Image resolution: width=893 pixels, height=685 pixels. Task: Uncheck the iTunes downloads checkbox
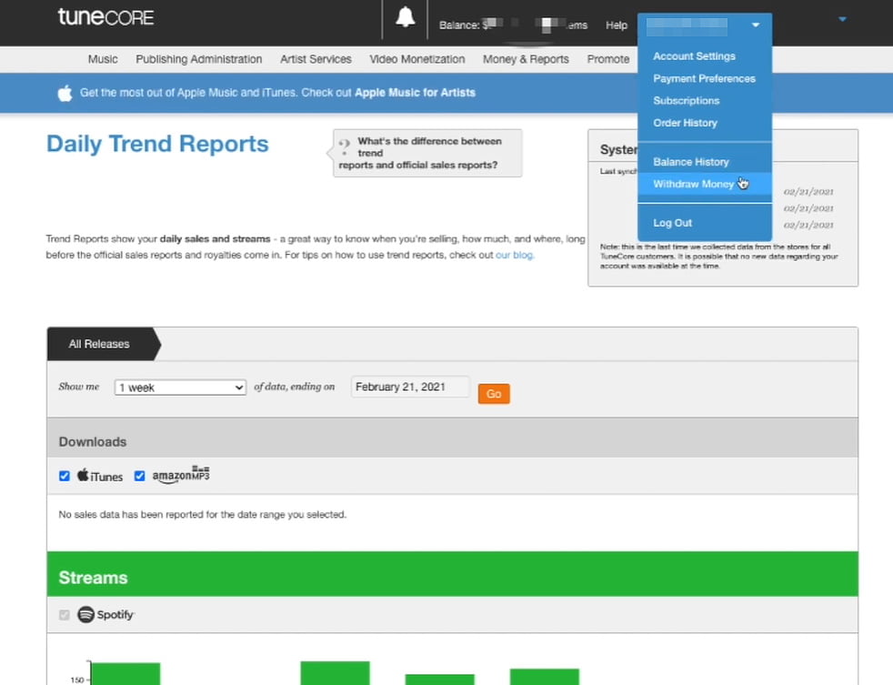[x=65, y=476]
